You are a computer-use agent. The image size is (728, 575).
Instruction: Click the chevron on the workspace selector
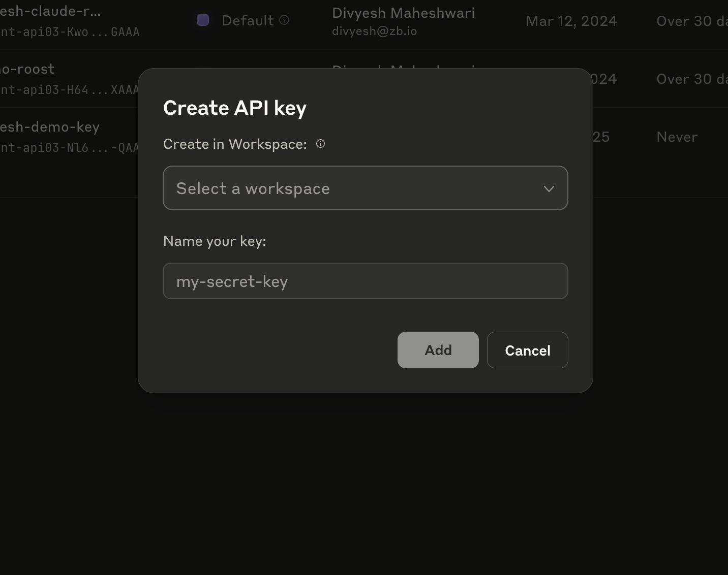549,188
